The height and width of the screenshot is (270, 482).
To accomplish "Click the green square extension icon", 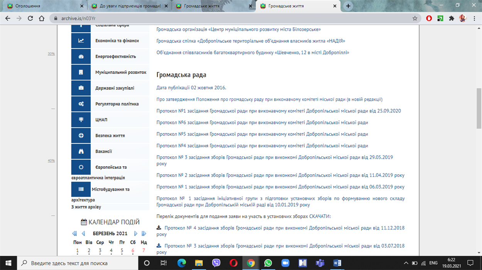I will coord(440,18).
